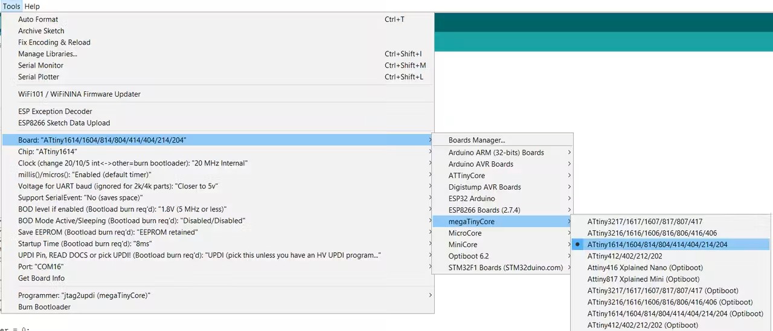The width and height of the screenshot is (773, 331).
Task: Expand BOD Mode Active/Sleeping setting
Action: pyautogui.click(x=217, y=220)
